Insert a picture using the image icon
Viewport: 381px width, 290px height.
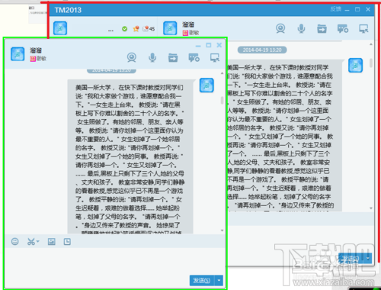[52, 241]
